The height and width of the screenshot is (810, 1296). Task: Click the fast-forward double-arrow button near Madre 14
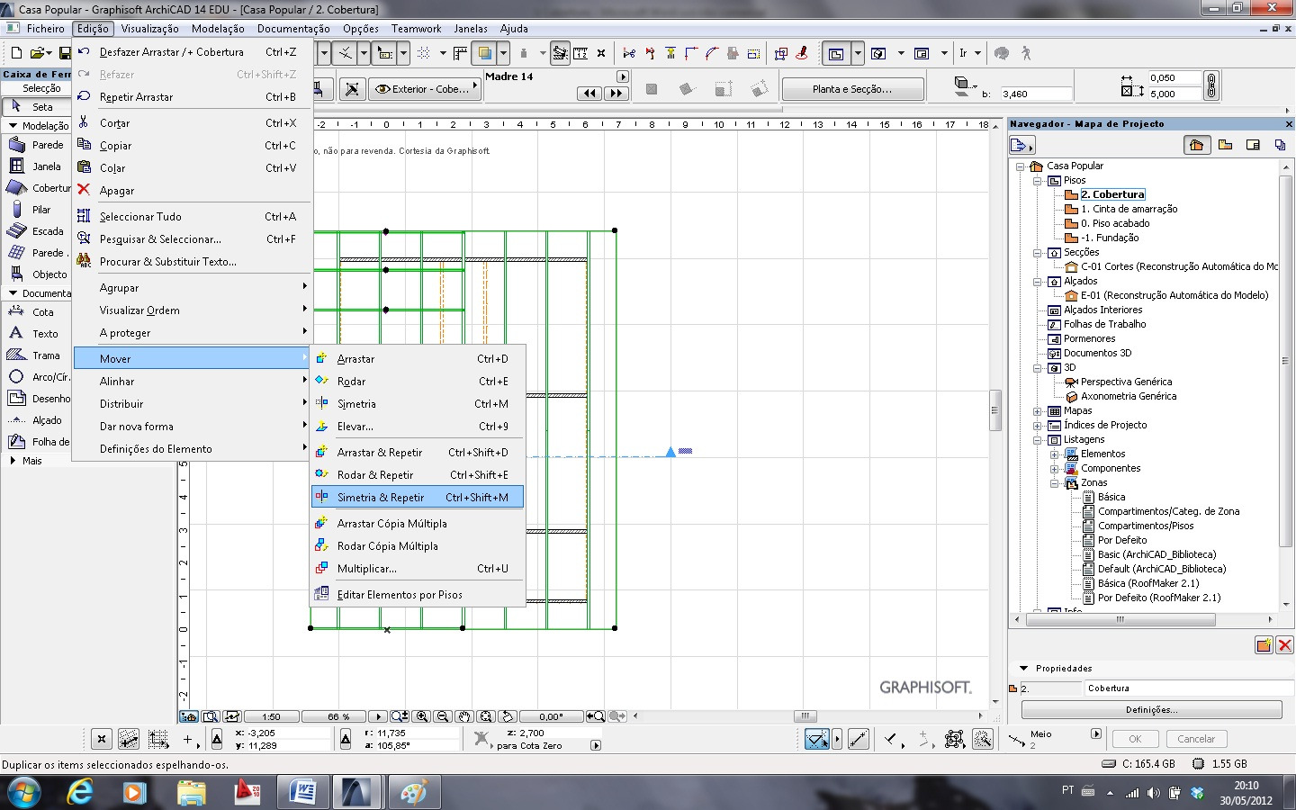click(x=616, y=93)
